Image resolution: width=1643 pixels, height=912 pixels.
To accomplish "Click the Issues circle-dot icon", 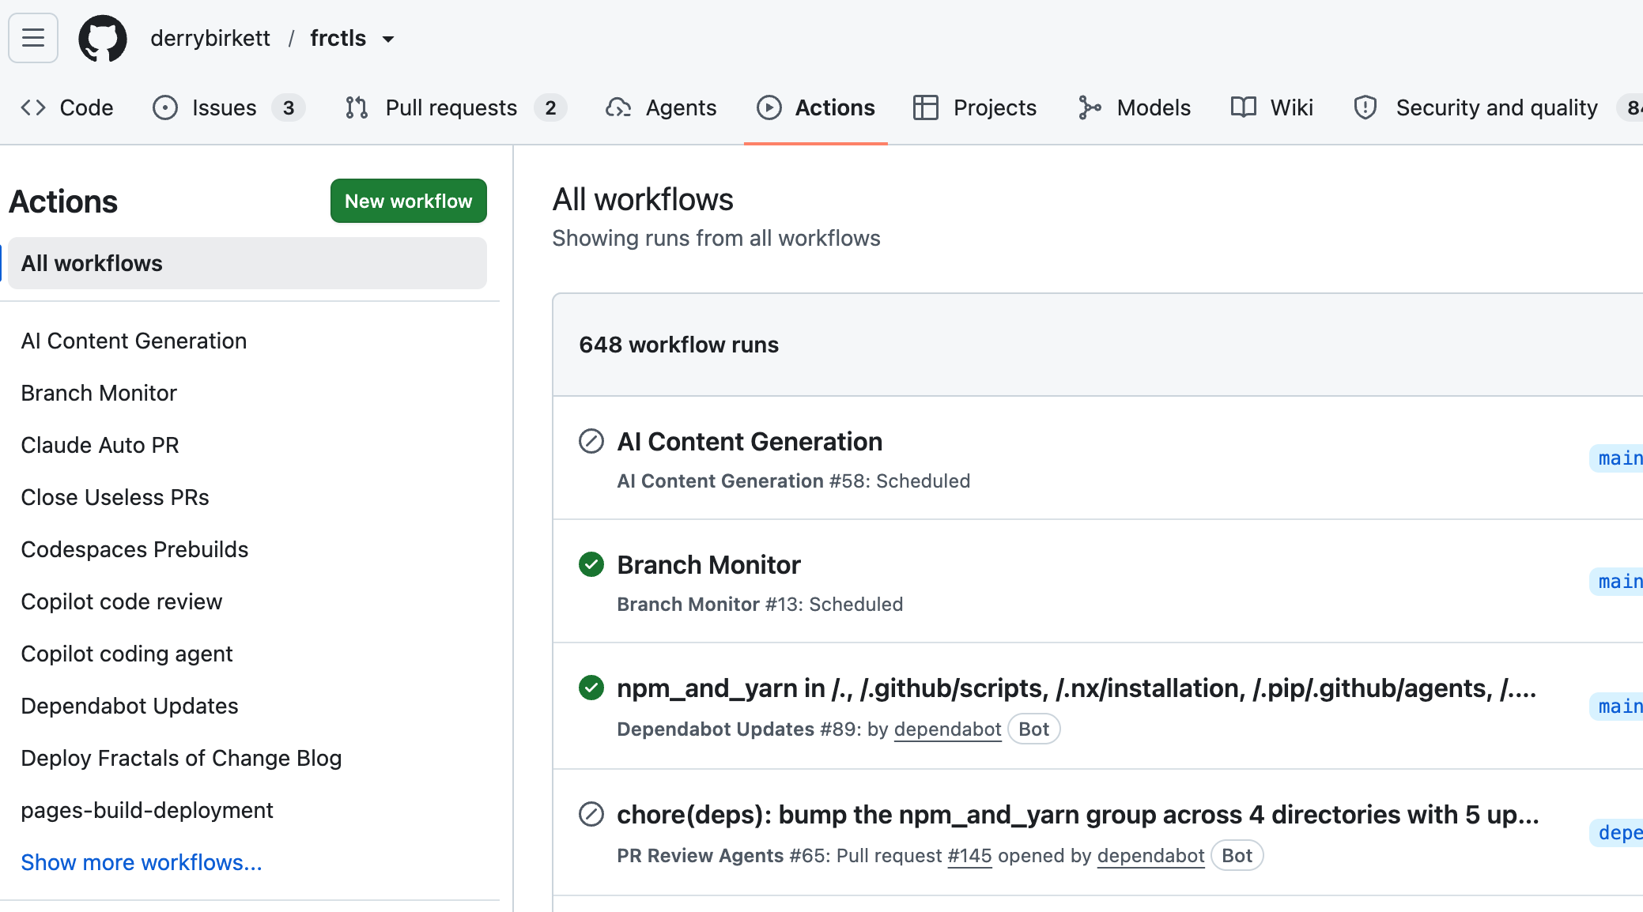I will (x=165, y=107).
